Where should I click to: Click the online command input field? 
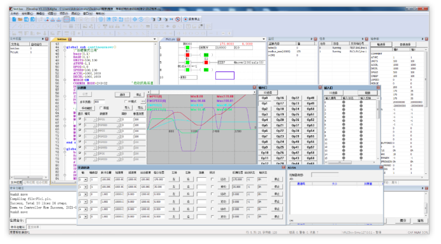(52, 221)
